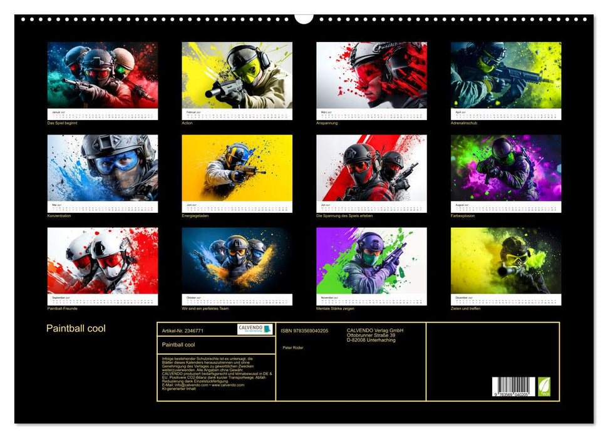Image resolution: width=608 pixels, height=438 pixels.
Task: Click the green eco leaf icon
Action: point(544,387)
